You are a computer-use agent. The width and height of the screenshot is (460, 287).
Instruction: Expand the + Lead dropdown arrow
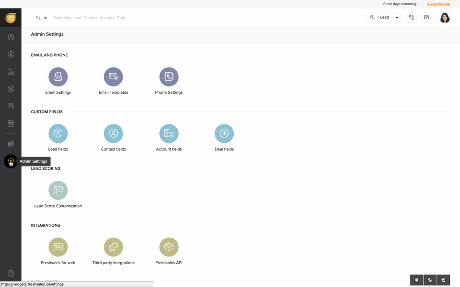(x=397, y=18)
